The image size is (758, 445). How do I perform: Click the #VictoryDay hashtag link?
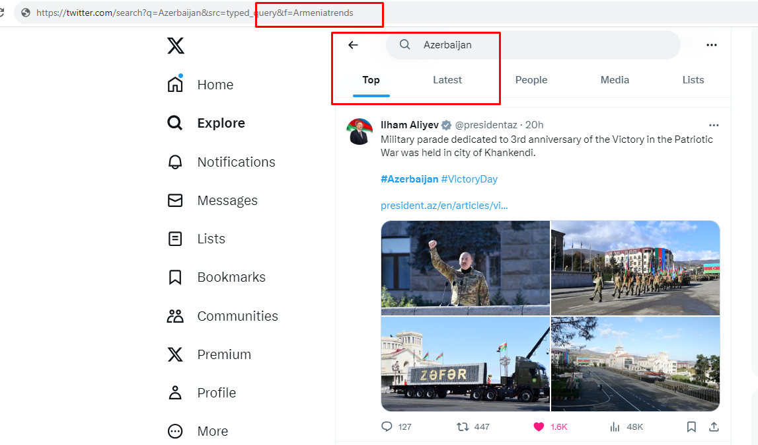(x=469, y=179)
